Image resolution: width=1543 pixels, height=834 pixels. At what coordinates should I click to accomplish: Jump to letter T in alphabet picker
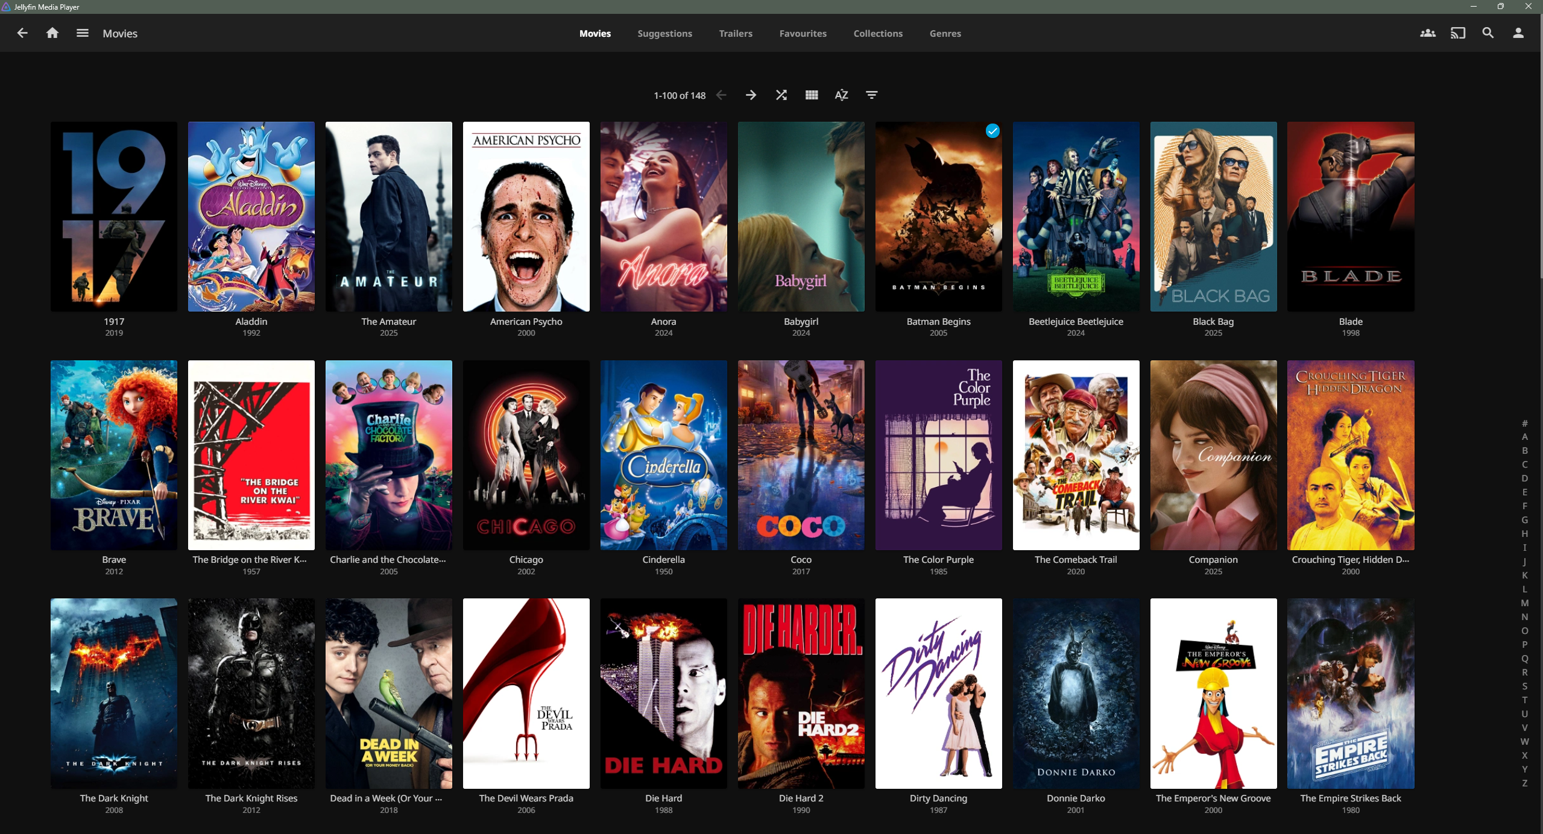point(1524,700)
